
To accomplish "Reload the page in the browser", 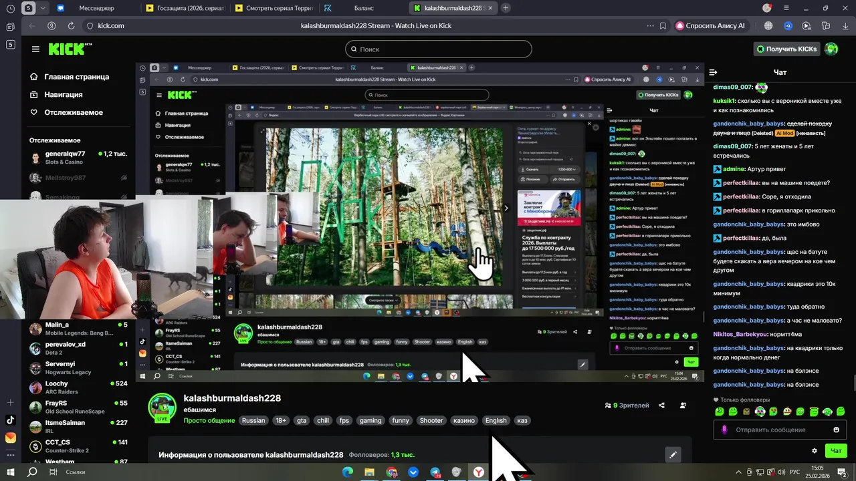I will [x=71, y=25].
